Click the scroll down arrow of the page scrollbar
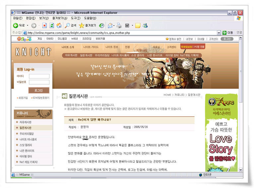Image resolution: width=254 pixels, height=188 pixels. point(241,170)
